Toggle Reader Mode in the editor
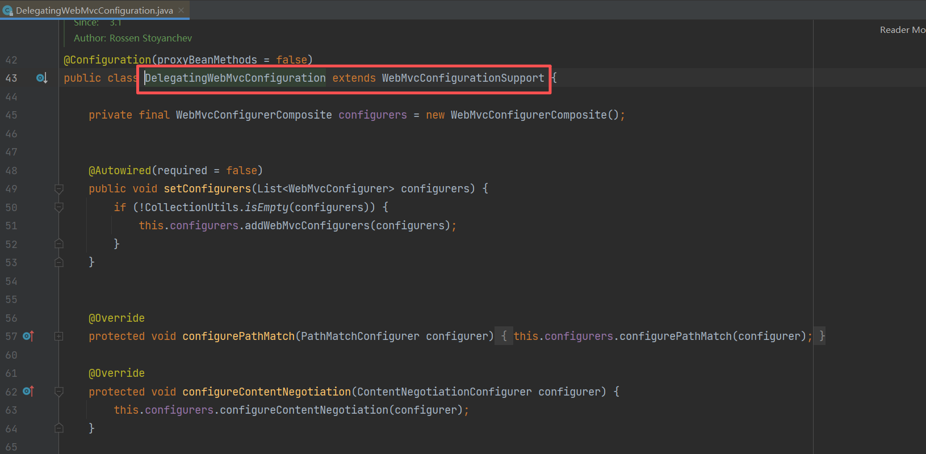The height and width of the screenshot is (454, 926). point(903,30)
